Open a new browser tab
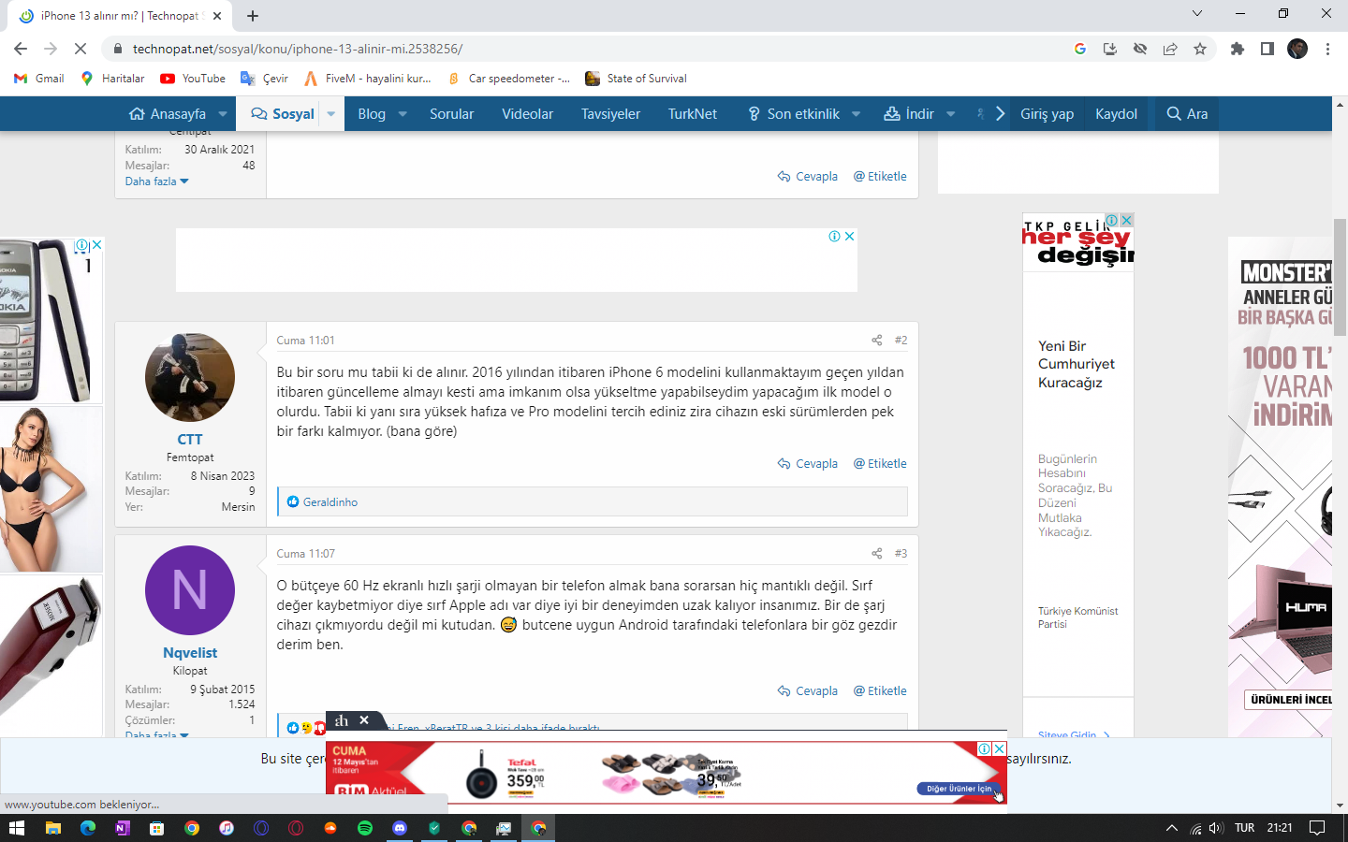Viewport: 1348px width, 842px height. [x=253, y=16]
